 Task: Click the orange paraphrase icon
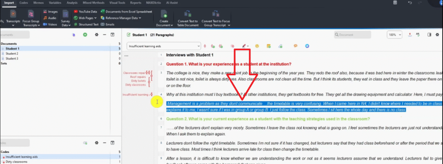pos(295,46)
